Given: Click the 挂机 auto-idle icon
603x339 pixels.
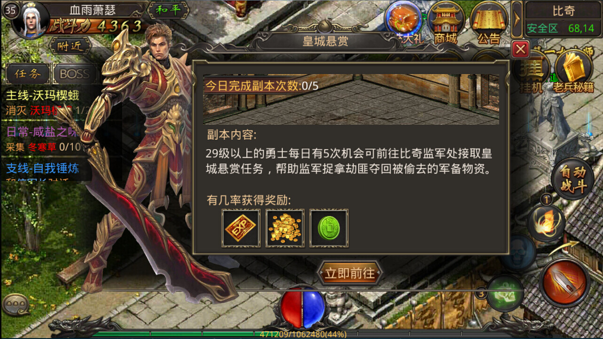Looking at the screenshot, I should click(531, 71).
